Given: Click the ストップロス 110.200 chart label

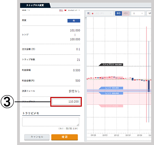Looking at the screenshot, I should click(111, 65).
